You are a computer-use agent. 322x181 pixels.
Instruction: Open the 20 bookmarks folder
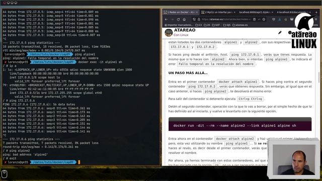pyautogui.click(x=207, y=25)
